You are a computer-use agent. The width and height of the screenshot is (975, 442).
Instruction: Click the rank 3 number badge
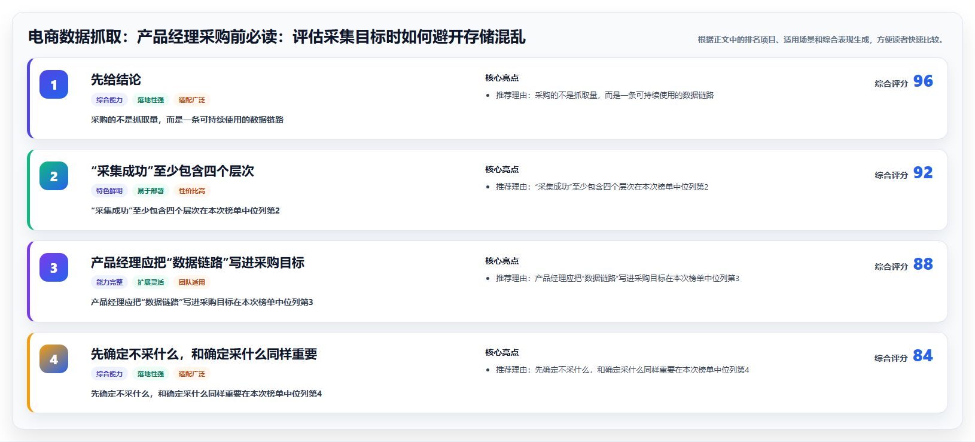(54, 267)
